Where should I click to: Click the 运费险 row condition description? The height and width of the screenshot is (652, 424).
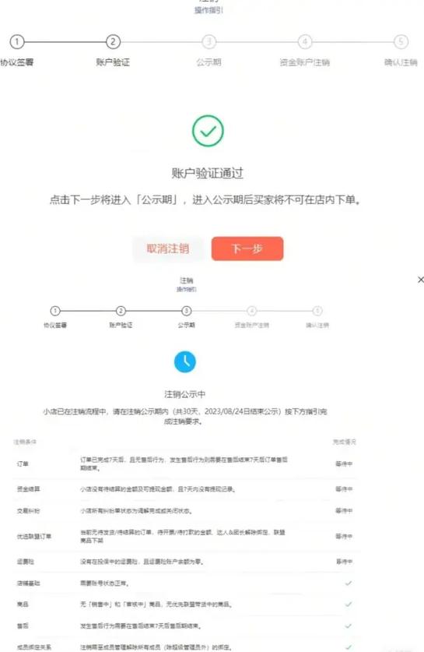pyautogui.click(x=142, y=562)
